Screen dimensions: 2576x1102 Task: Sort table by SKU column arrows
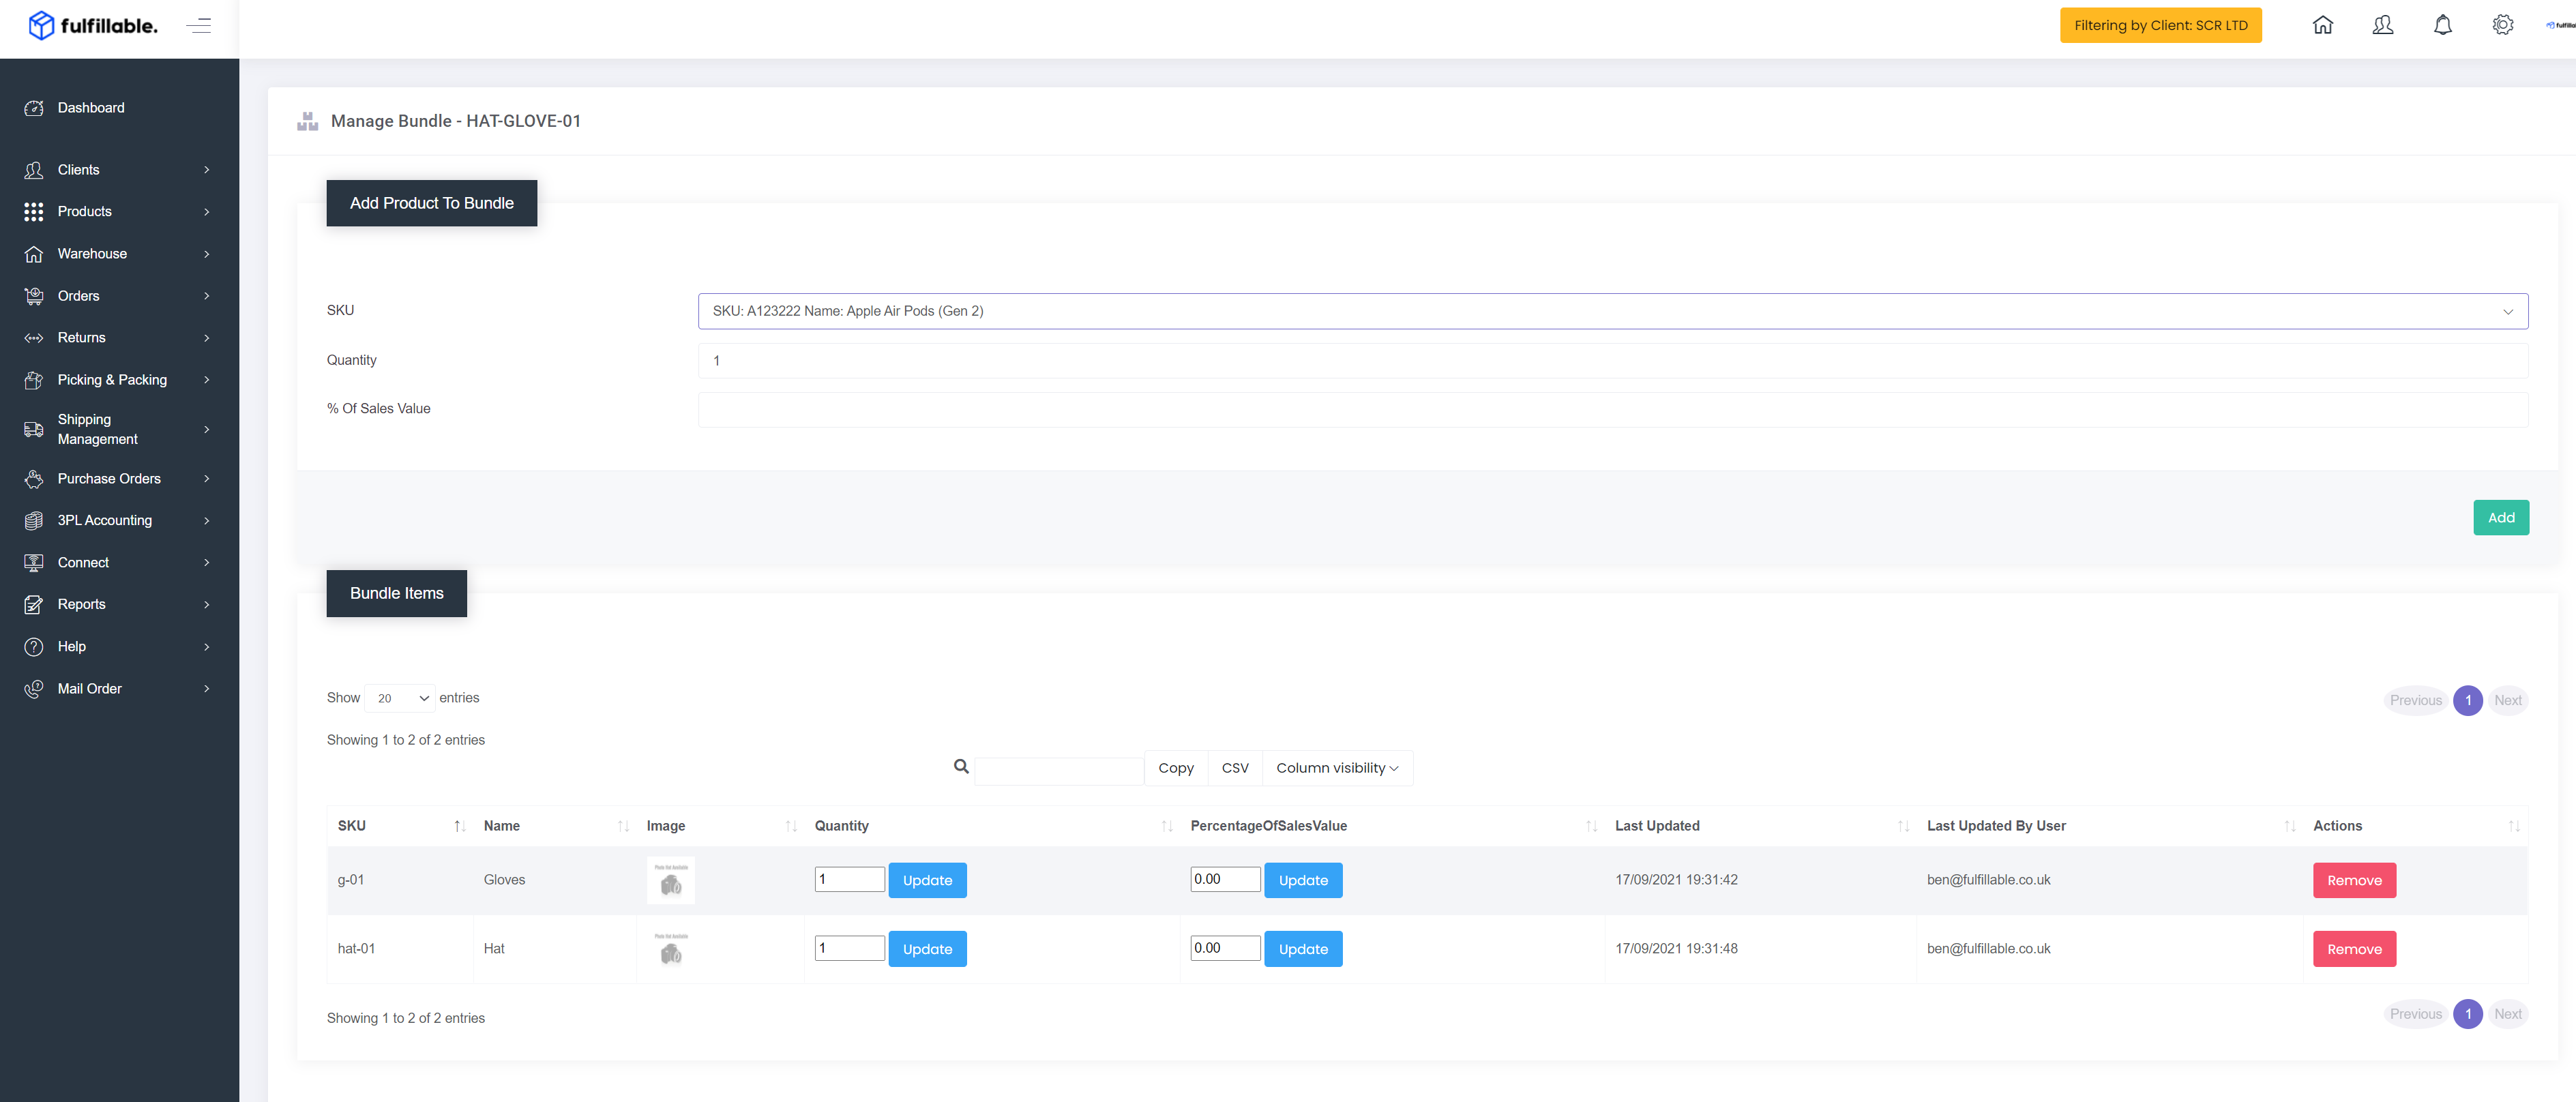pyautogui.click(x=459, y=826)
